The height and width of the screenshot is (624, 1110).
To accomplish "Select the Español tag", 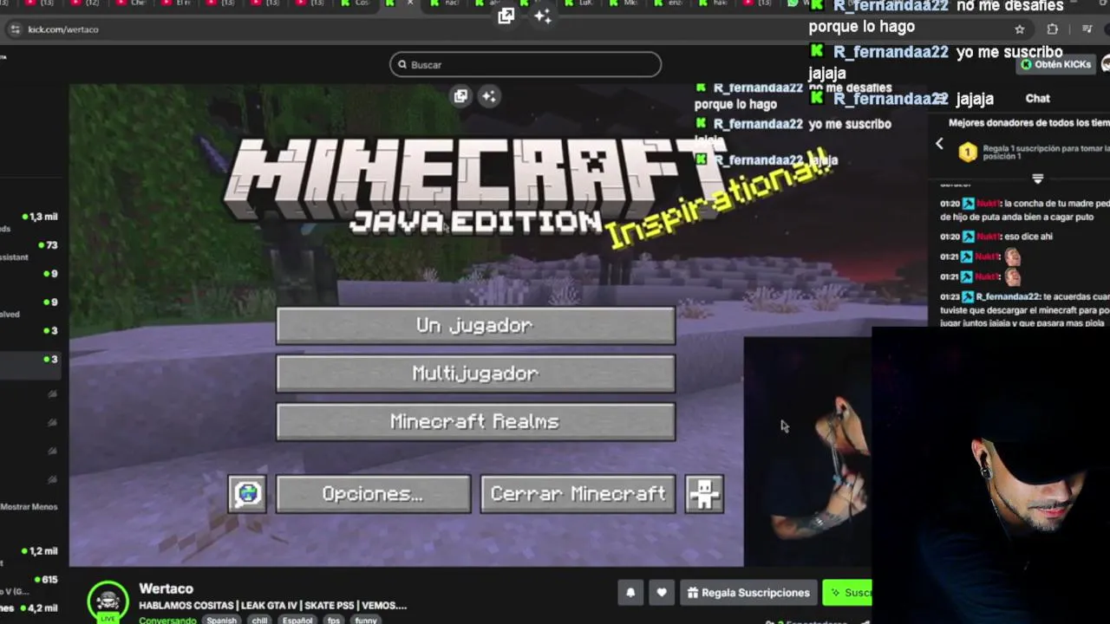I will click(x=297, y=621).
